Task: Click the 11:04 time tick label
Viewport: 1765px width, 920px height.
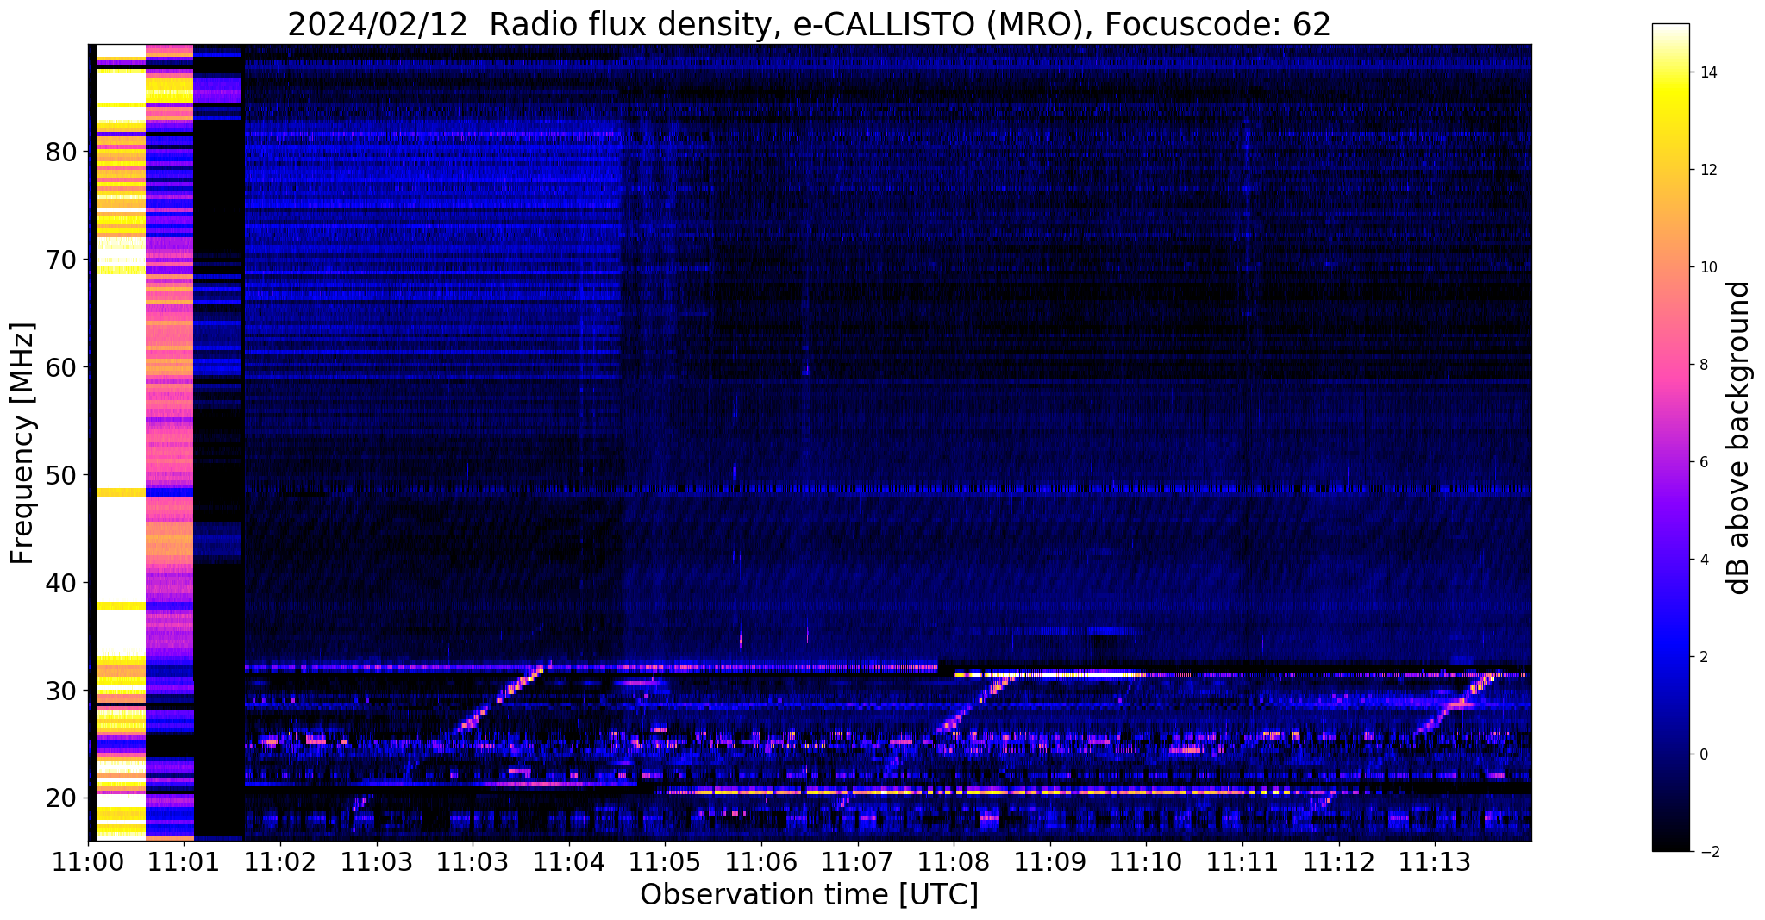Action: pyautogui.click(x=569, y=861)
